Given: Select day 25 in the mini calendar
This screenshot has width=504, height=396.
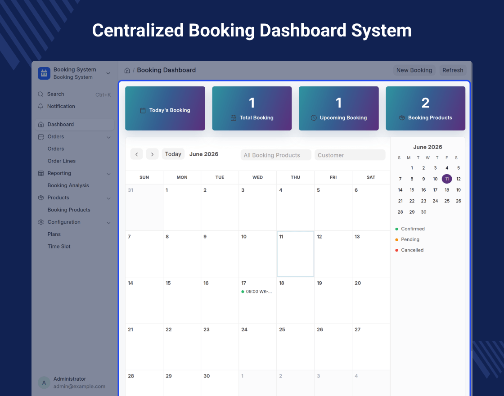Looking at the screenshot, I should click(447, 201).
